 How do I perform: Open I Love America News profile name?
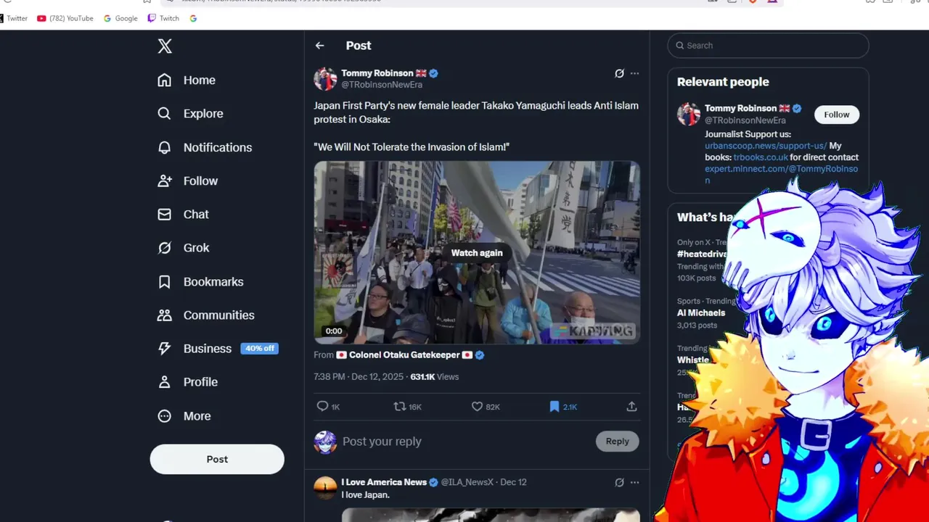[x=384, y=482]
